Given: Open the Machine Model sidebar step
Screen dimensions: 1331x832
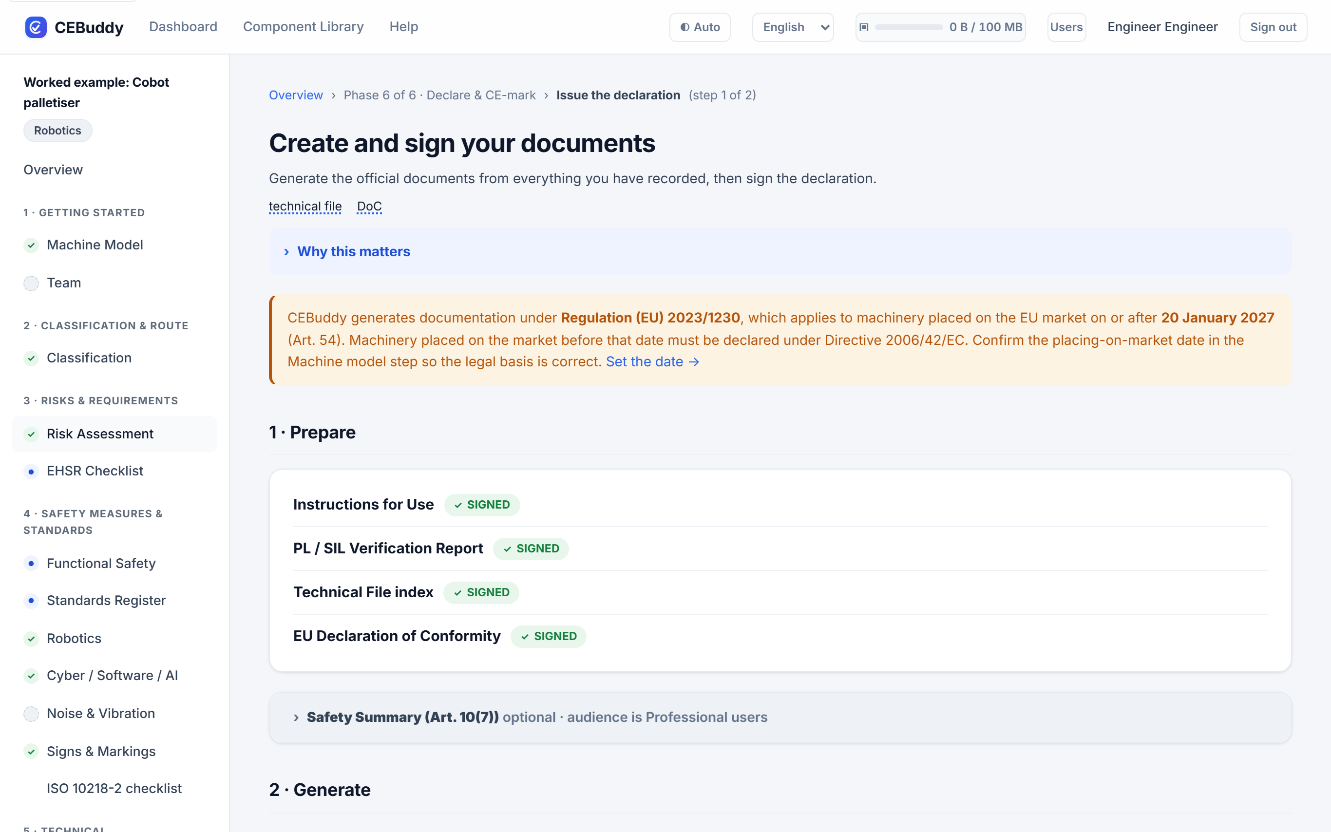Looking at the screenshot, I should (114, 245).
